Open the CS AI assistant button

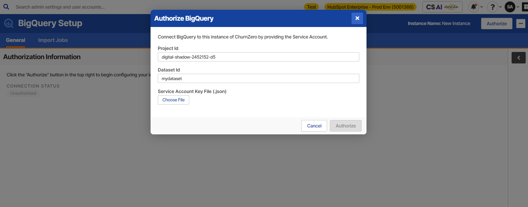pos(442,7)
